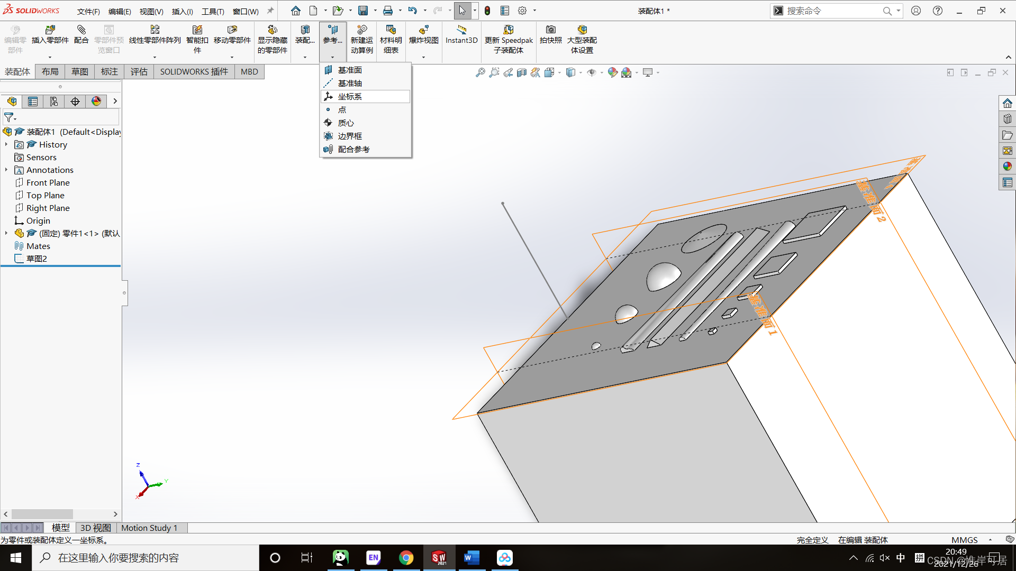Open the Reference Geometry (参考) dropdown arrow
Screen dimensions: 1016x571
coord(332,57)
